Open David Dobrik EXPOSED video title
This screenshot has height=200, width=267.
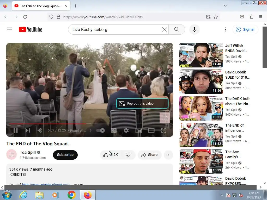tap(236, 181)
